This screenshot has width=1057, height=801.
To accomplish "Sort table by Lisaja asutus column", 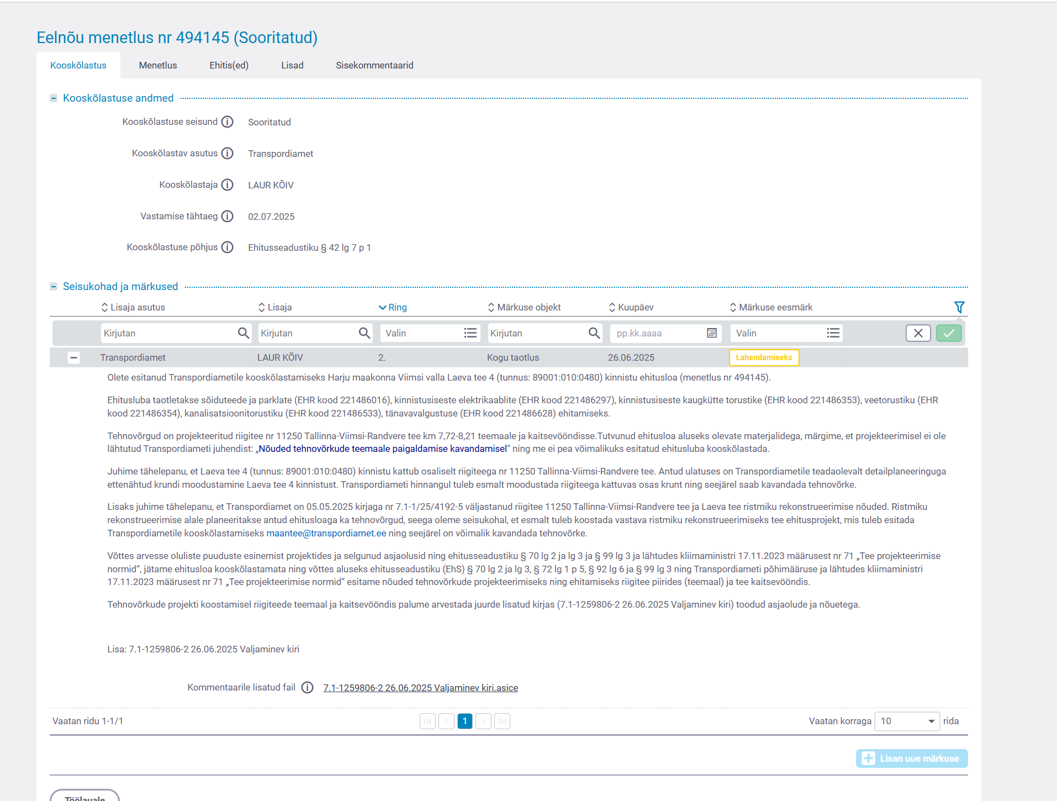I will pyautogui.click(x=133, y=307).
